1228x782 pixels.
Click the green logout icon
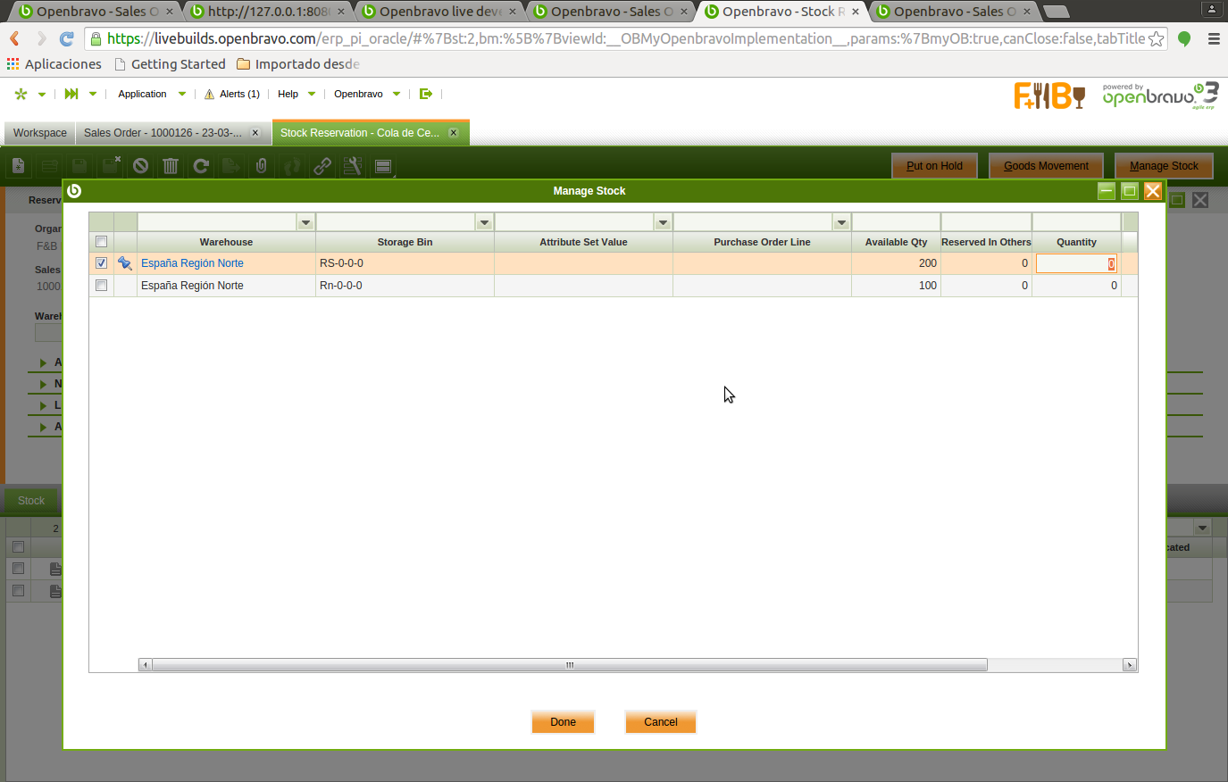(x=426, y=94)
